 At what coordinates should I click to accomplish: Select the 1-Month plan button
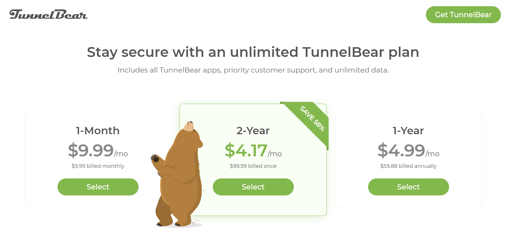98,187
